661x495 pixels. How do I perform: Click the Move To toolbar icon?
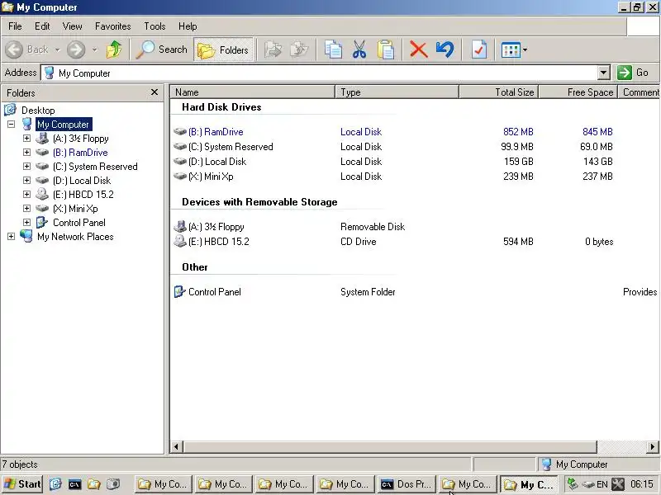[x=273, y=49]
